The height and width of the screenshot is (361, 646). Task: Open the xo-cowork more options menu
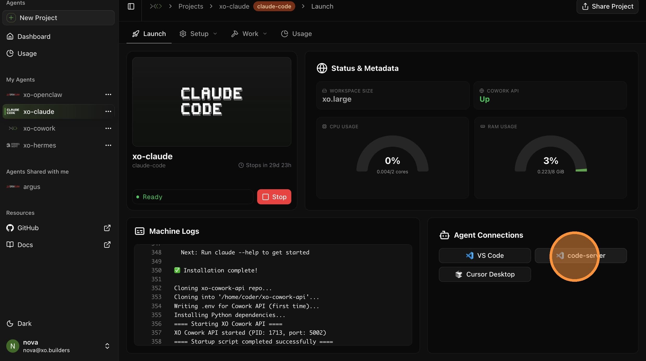click(x=108, y=129)
